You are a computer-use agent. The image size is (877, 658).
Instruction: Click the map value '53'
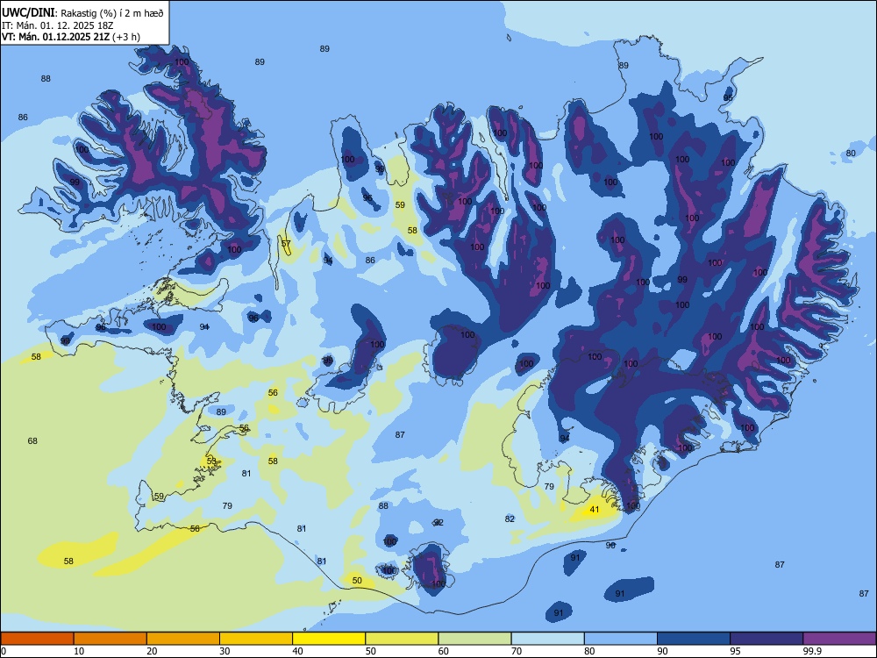point(211,461)
